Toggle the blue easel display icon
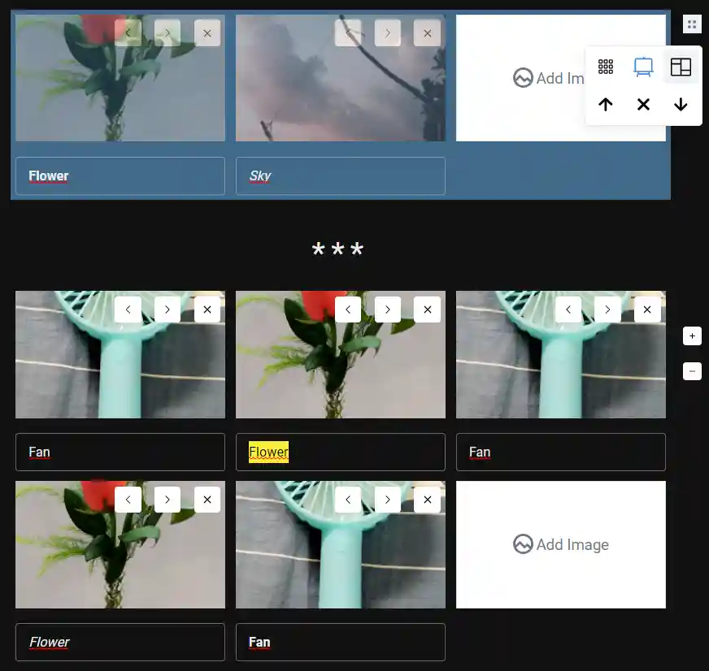709x671 pixels. click(x=643, y=67)
